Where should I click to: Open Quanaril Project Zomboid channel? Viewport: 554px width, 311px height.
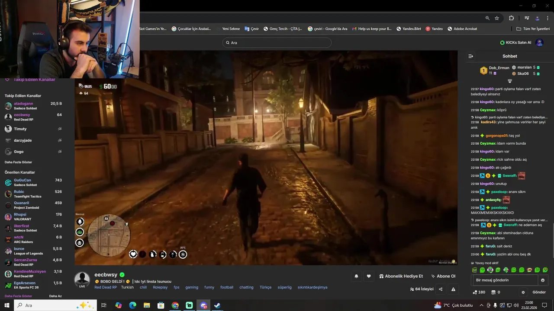[33, 205]
